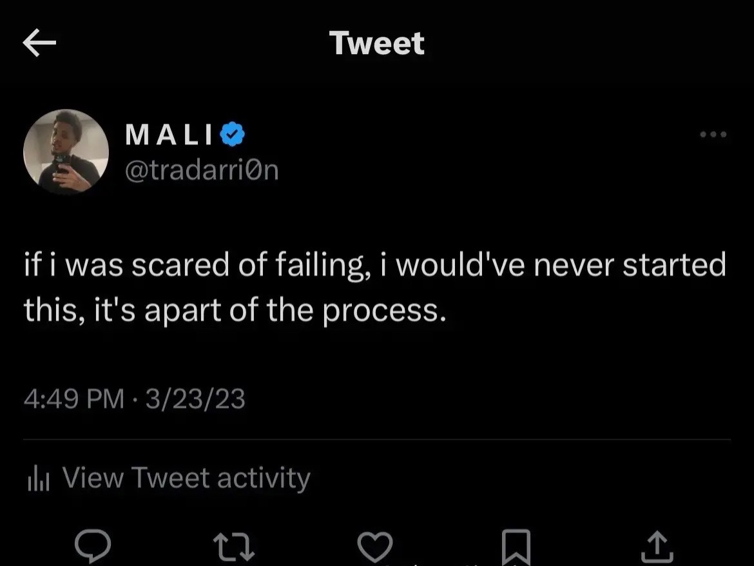This screenshot has height=566, width=754.
Task: Tap the Tweet header title
Action: (x=377, y=43)
